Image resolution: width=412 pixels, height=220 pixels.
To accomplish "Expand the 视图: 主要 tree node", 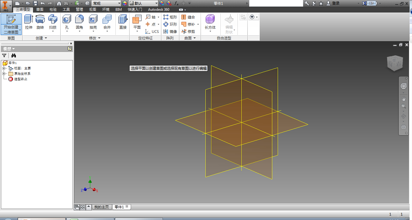I will pos(4,68).
